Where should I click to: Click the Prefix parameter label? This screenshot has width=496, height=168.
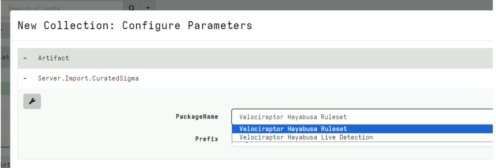(207, 139)
